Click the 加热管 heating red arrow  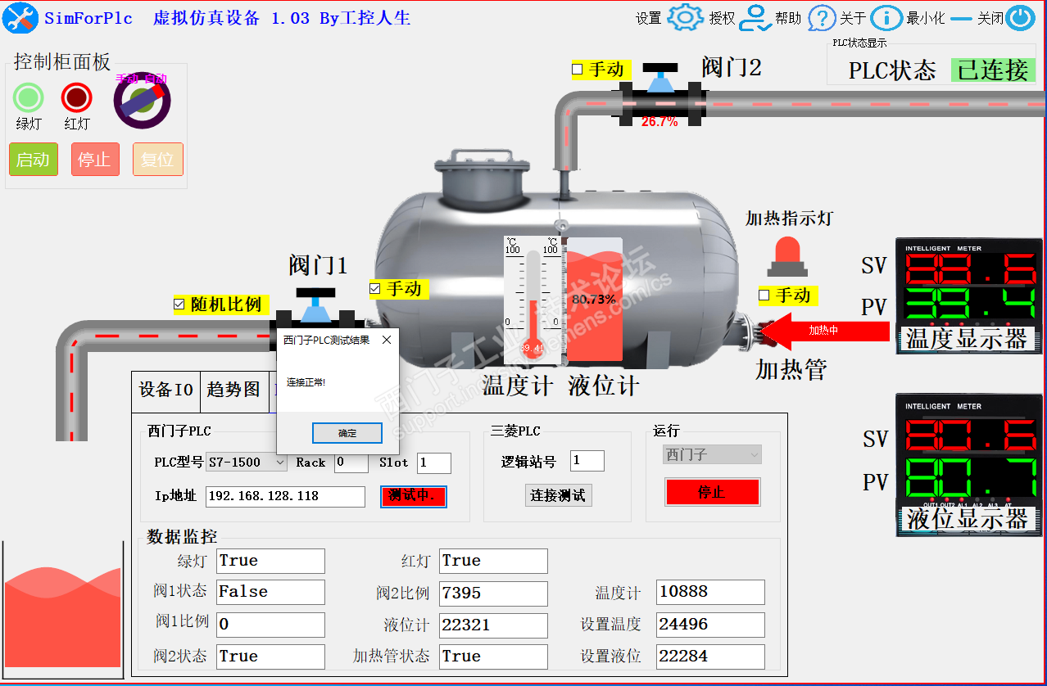click(825, 331)
